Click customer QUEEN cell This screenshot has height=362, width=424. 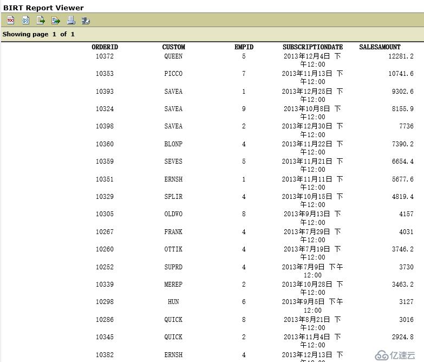coord(173,56)
